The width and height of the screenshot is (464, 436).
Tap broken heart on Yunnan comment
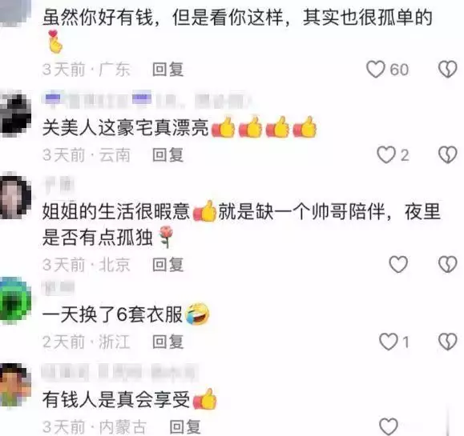click(448, 154)
